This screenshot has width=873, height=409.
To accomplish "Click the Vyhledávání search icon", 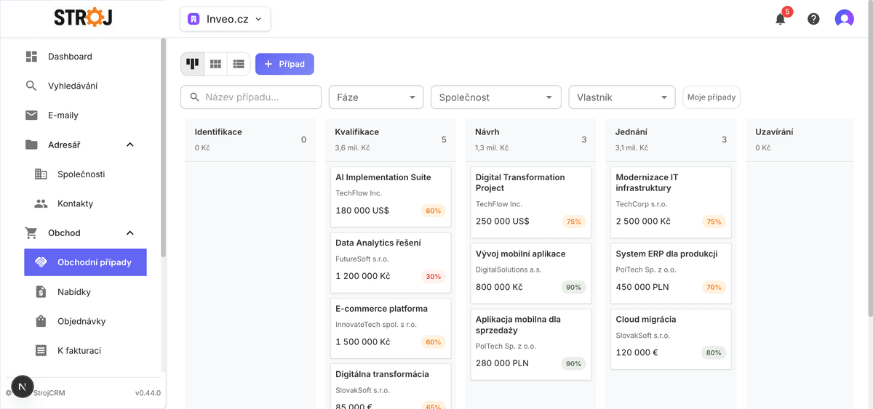I will point(31,86).
